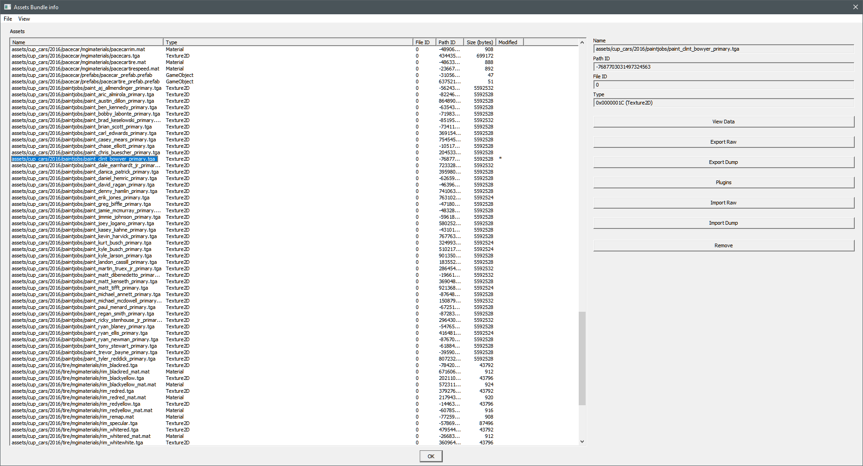
Task: Confirm with the OK button
Action: click(x=431, y=456)
